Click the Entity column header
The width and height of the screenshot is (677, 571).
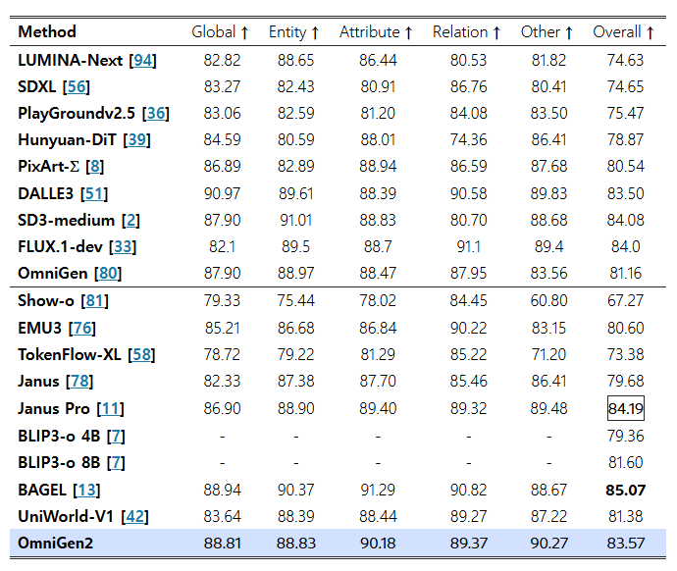tap(293, 32)
